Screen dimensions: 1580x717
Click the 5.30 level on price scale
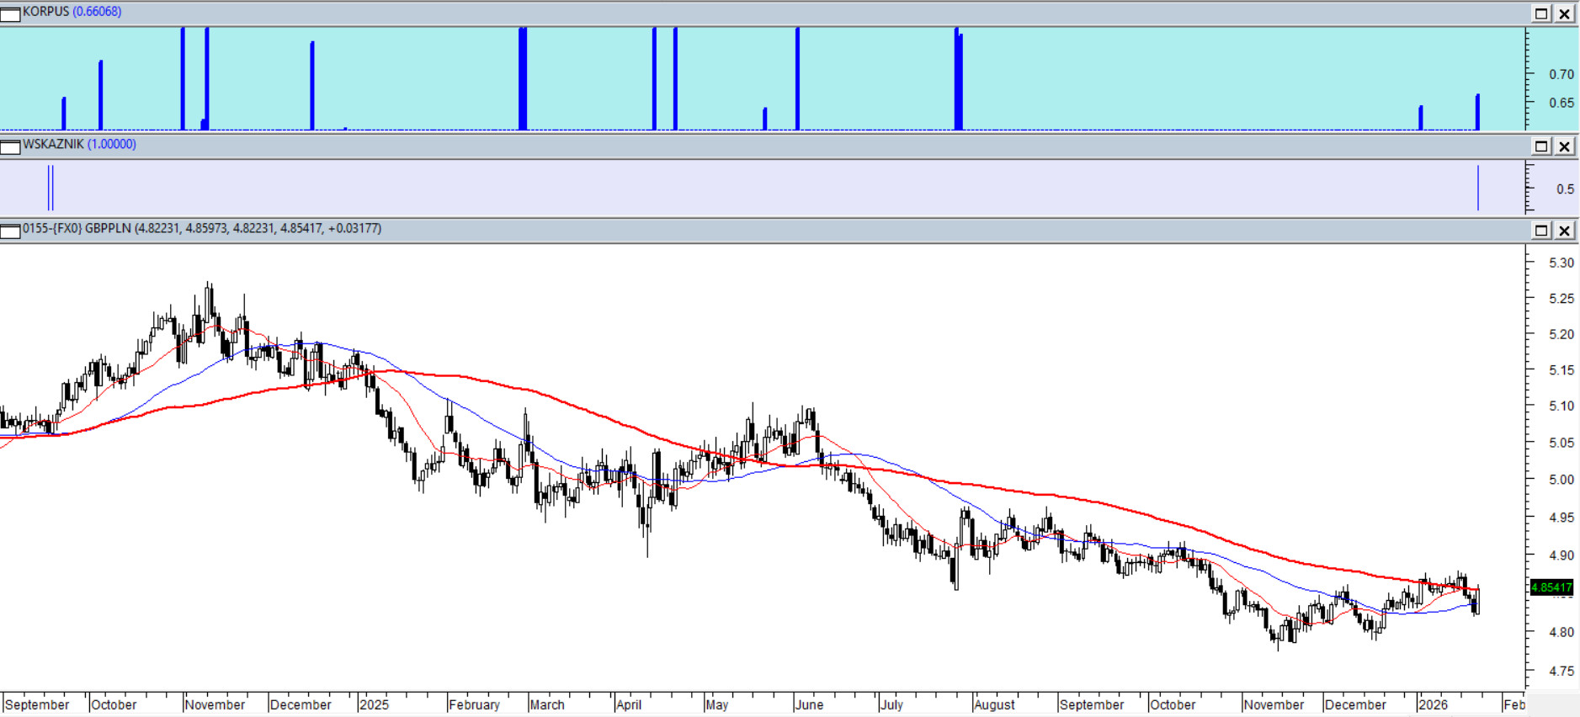tap(1561, 263)
